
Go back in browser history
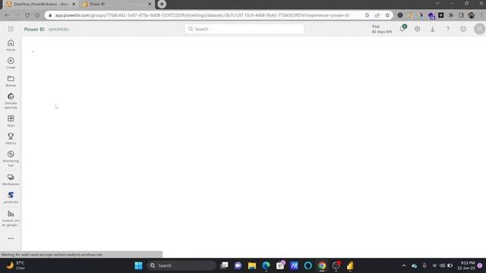pos(7,15)
